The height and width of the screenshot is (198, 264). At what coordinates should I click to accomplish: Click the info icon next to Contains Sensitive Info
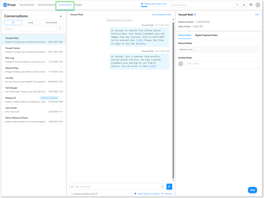pos(97,194)
